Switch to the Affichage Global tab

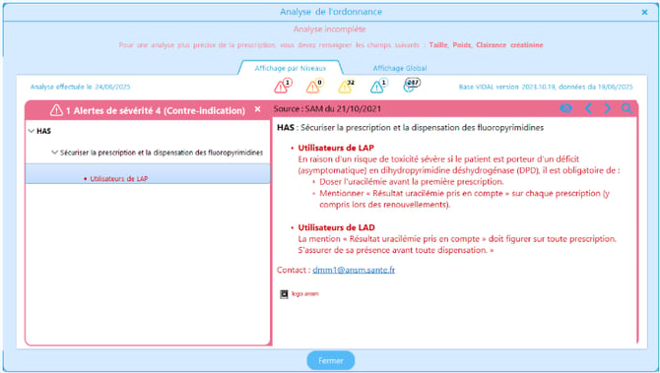point(400,68)
